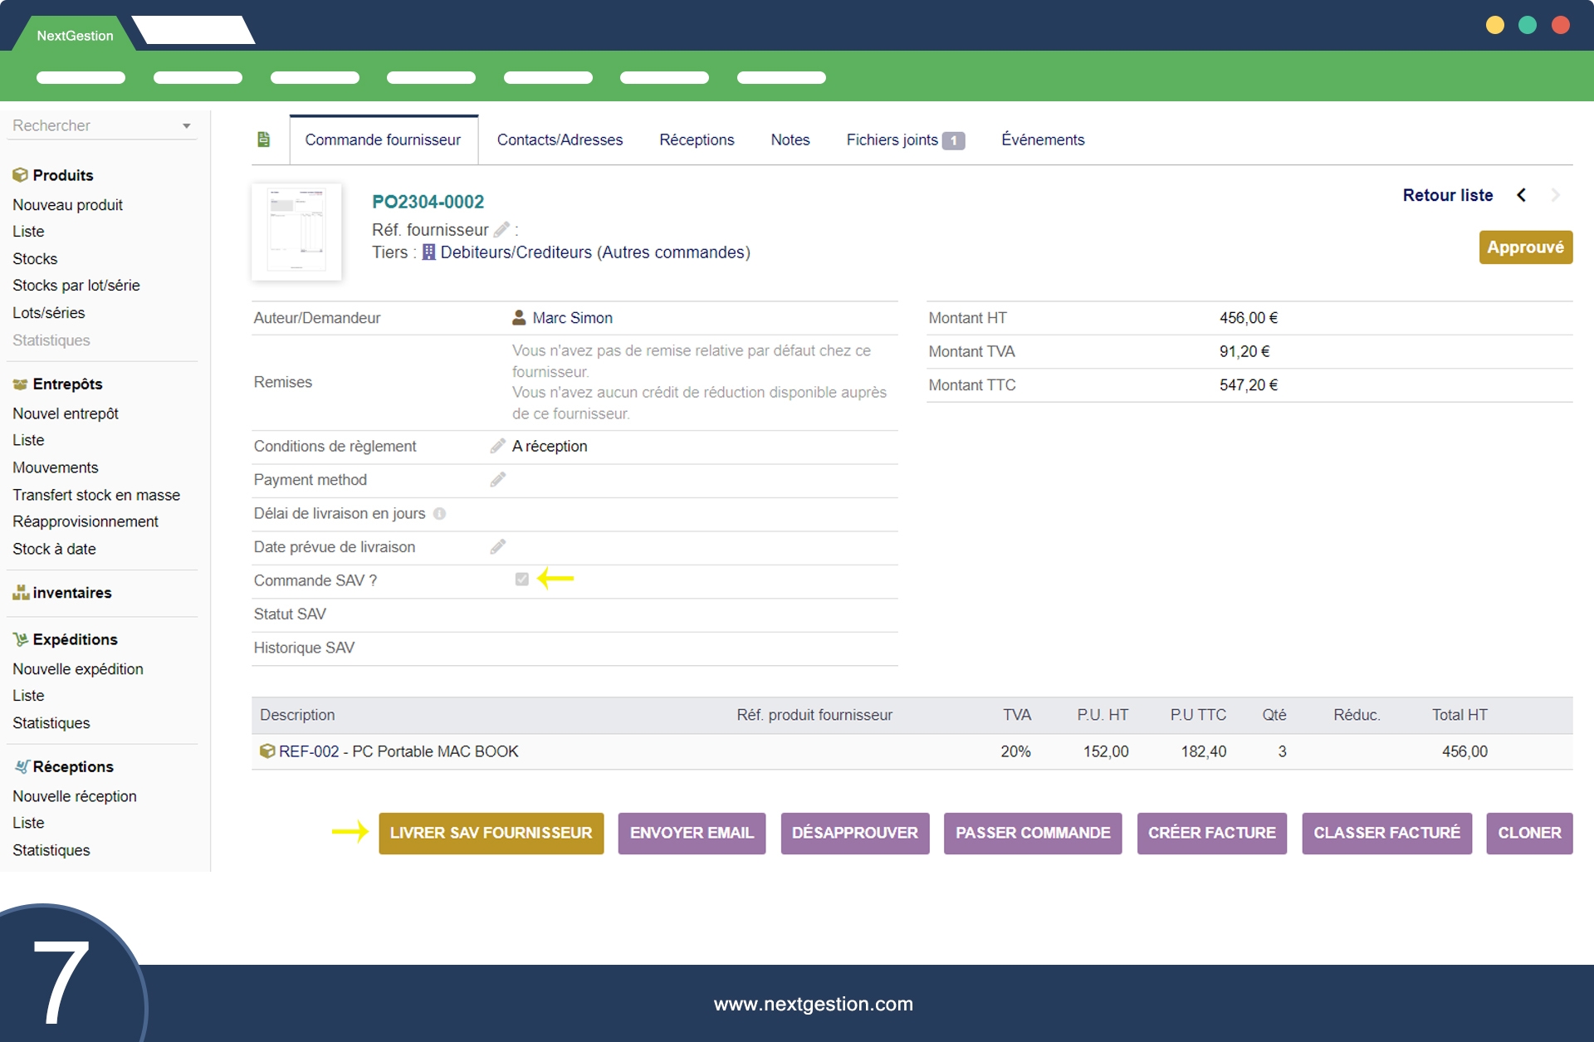Viewport: 1594px width, 1042px height.
Task: Go to previous record with left chevron
Action: (x=1521, y=195)
